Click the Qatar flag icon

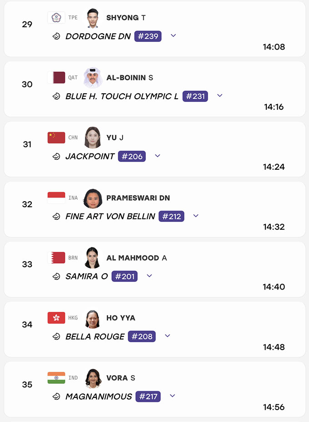click(56, 77)
